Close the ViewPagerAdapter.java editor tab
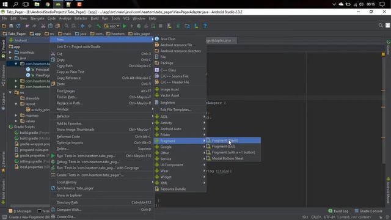391x220 pixels. tap(233, 40)
